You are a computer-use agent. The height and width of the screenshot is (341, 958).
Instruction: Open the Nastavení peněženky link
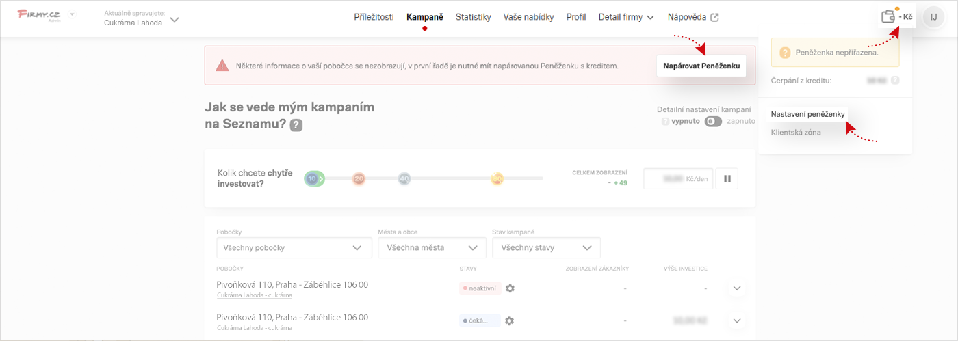807,114
